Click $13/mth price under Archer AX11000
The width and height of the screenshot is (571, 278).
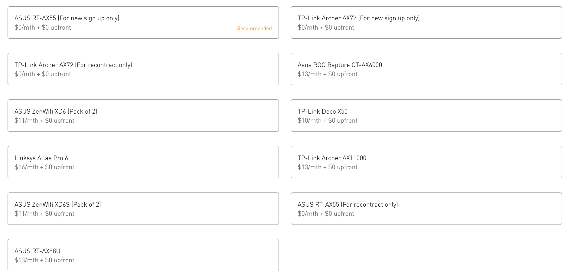pos(328,167)
